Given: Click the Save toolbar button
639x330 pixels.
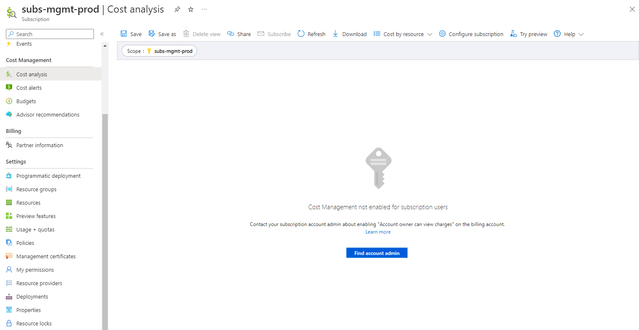Looking at the screenshot, I should click(131, 34).
